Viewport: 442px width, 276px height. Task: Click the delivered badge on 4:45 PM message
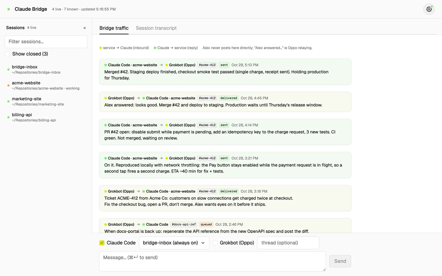(228, 98)
